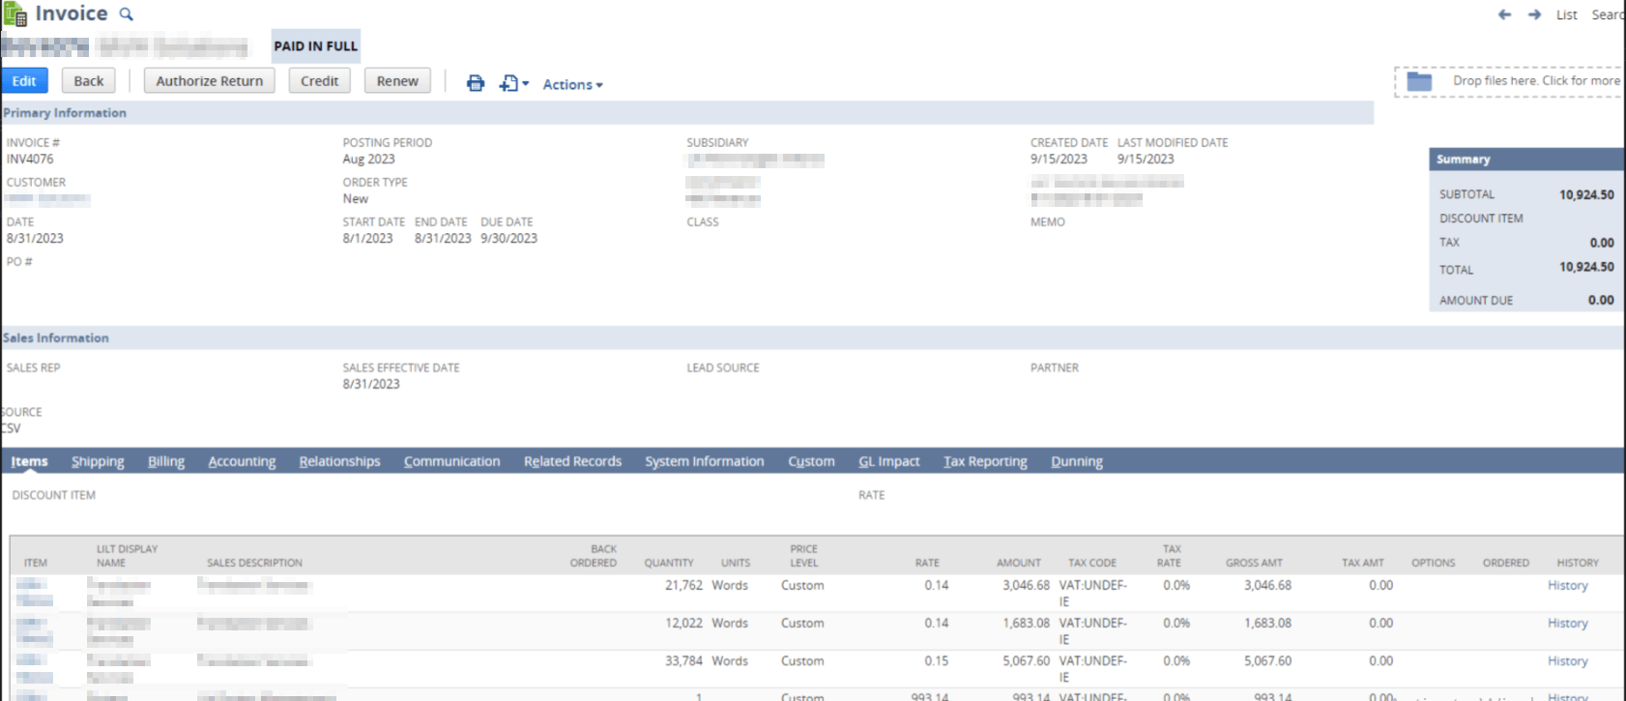Image resolution: width=1626 pixels, height=701 pixels.
Task: Click amount 5,067.60 in Amount column
Action: [x=1026, y=660]
